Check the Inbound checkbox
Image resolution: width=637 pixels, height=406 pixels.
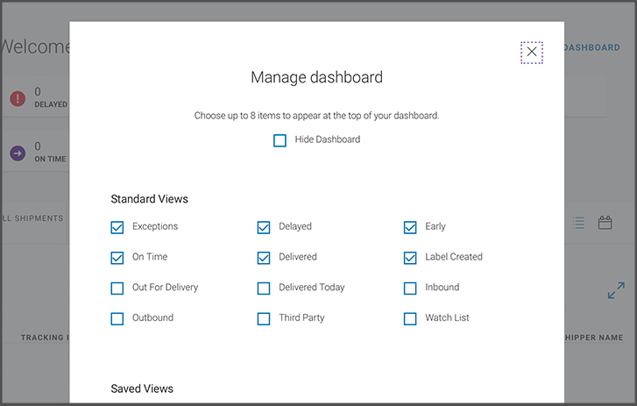tap(410, 288)
